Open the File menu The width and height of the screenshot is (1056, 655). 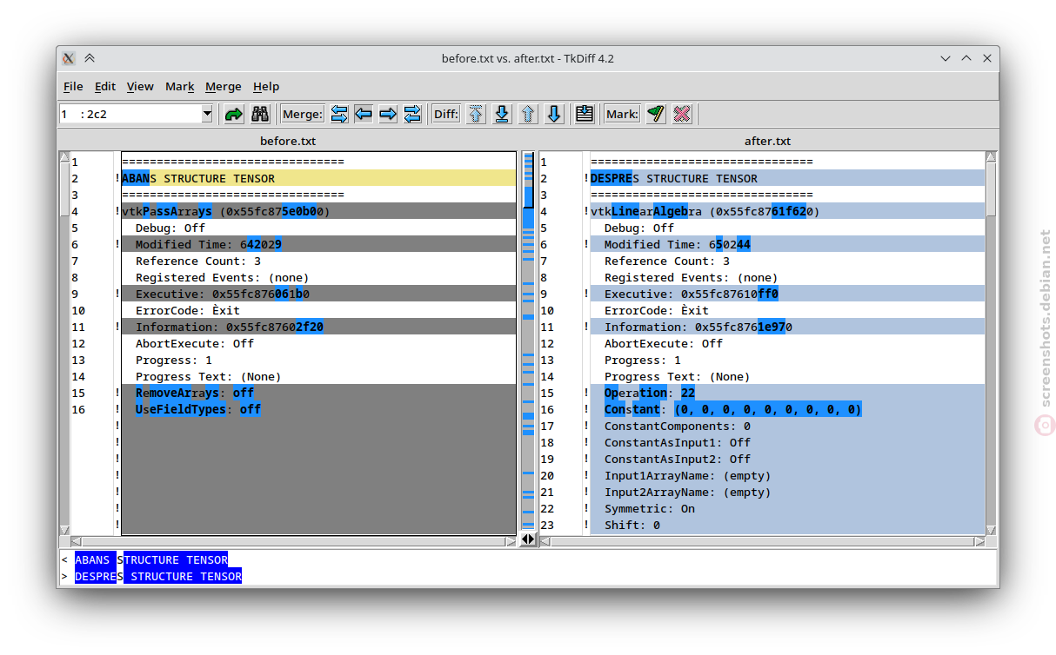[x=73, y=86]
